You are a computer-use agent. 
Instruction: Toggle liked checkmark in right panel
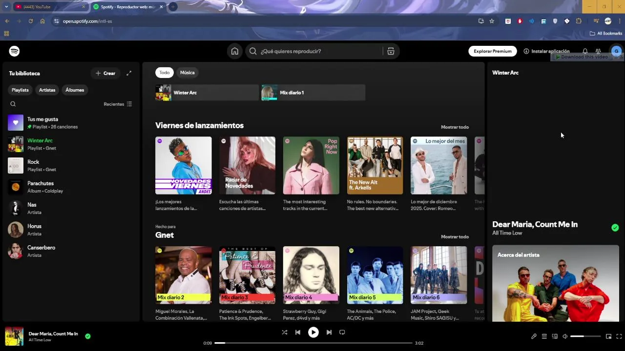(x=615, y=228)
